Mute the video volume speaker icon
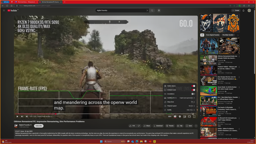This screenshot has width=256, height=144. click(x=27, y=116)
